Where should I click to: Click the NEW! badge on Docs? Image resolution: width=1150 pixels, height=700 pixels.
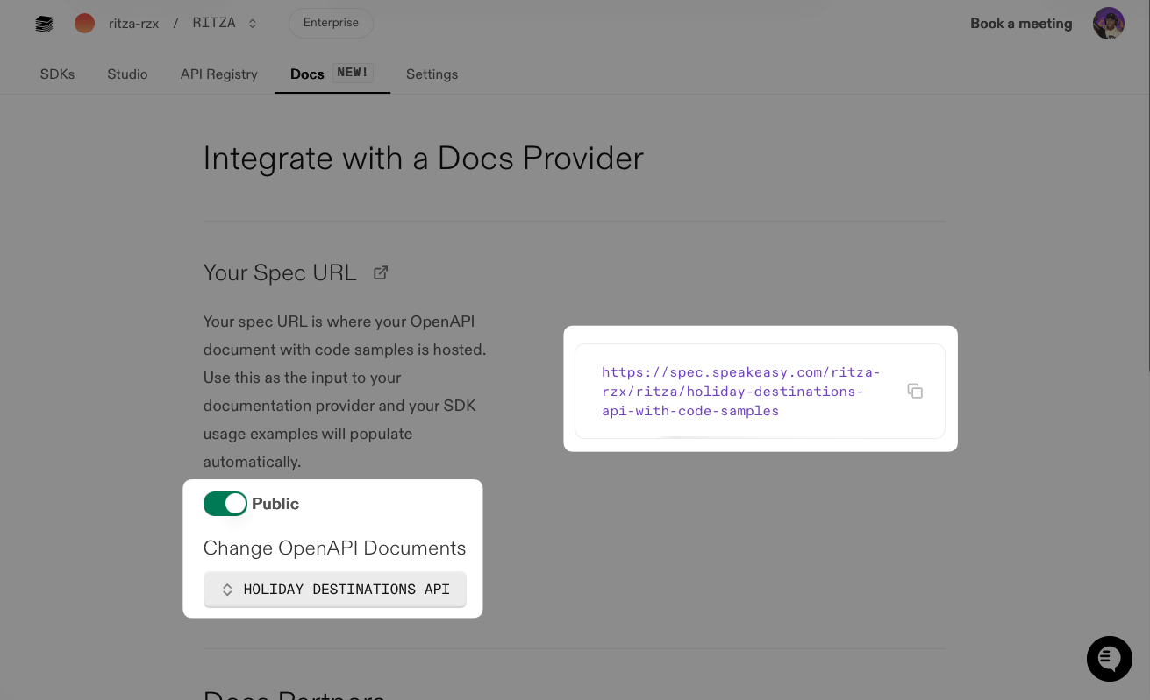pos(353,72)
